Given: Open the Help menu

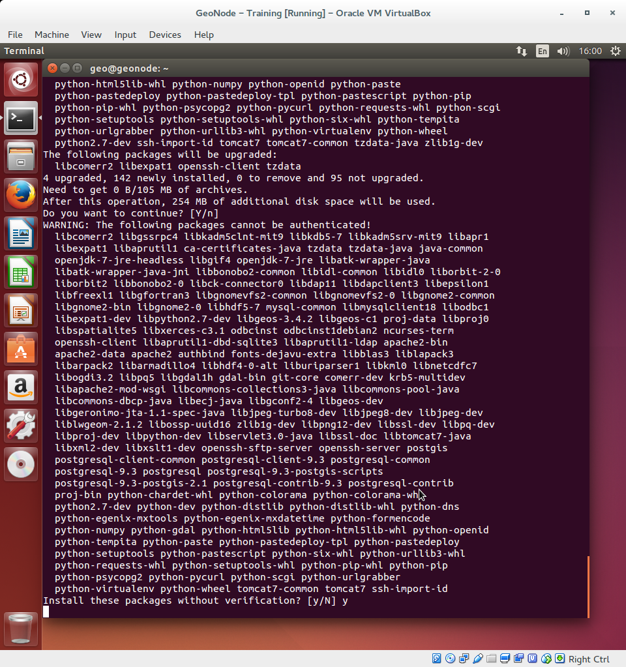Looking at the screenshot, I should (x=204, y=35).
